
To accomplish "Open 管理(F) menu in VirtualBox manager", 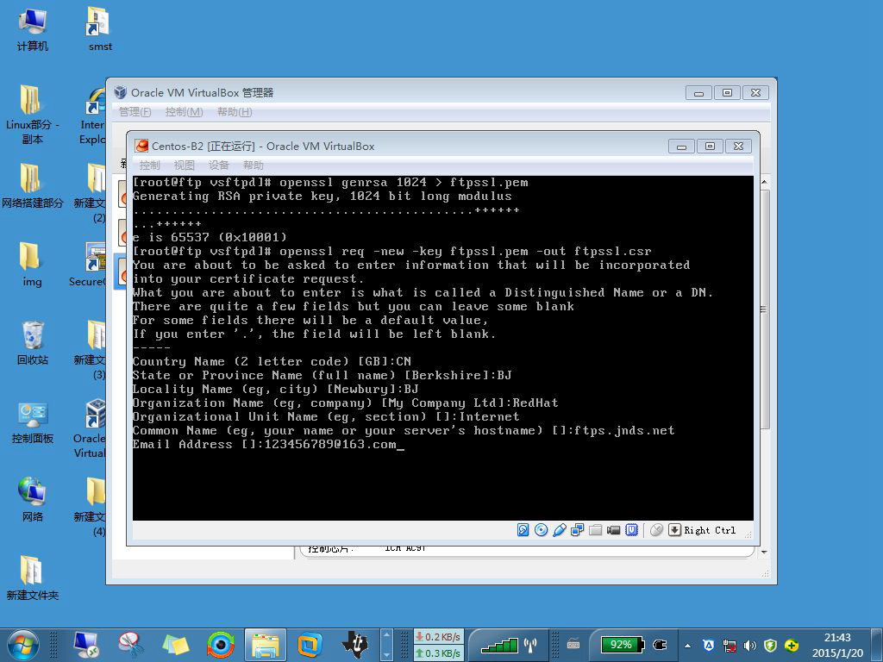I will [x=135, y=112].
